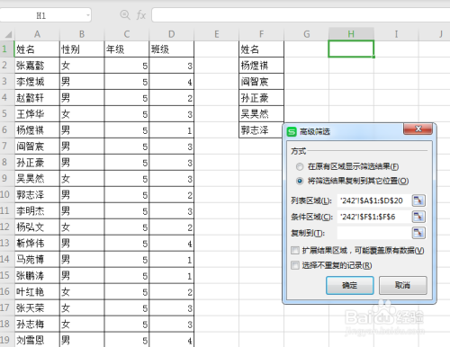Select column F header
This screenshot has height=347, width=450.
261,34
